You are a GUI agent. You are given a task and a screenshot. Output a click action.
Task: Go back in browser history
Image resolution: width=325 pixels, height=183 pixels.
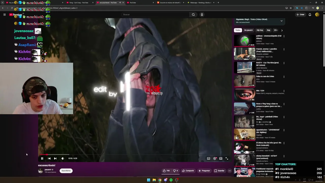[3, 8]
